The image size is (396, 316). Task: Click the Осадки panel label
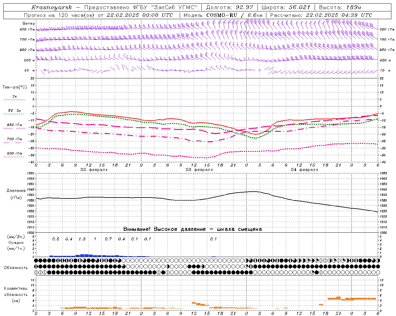tap(16, 243)
